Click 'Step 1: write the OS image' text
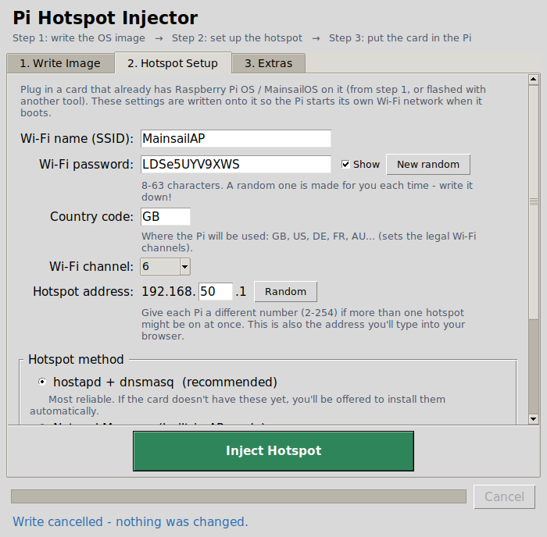 pos(79,38)
